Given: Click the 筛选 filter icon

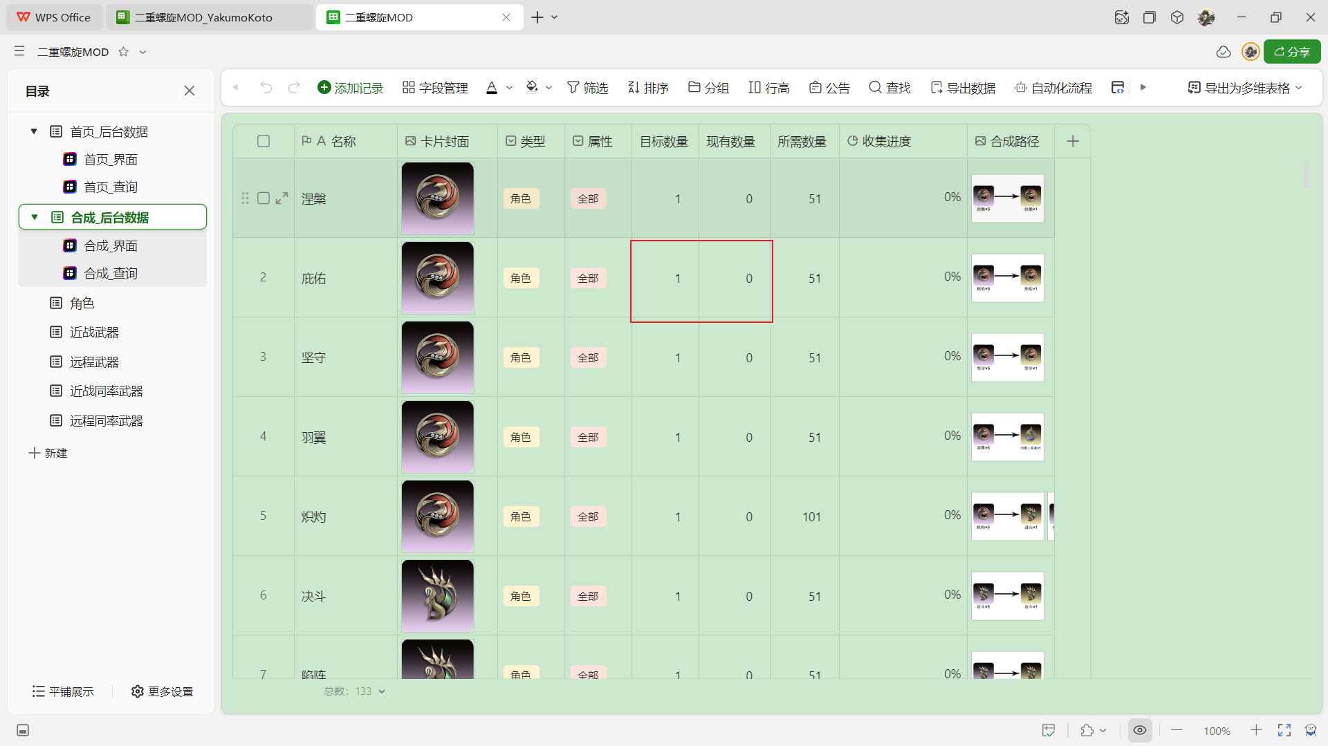Looking at the screenshot, I should tap(573, 88).
